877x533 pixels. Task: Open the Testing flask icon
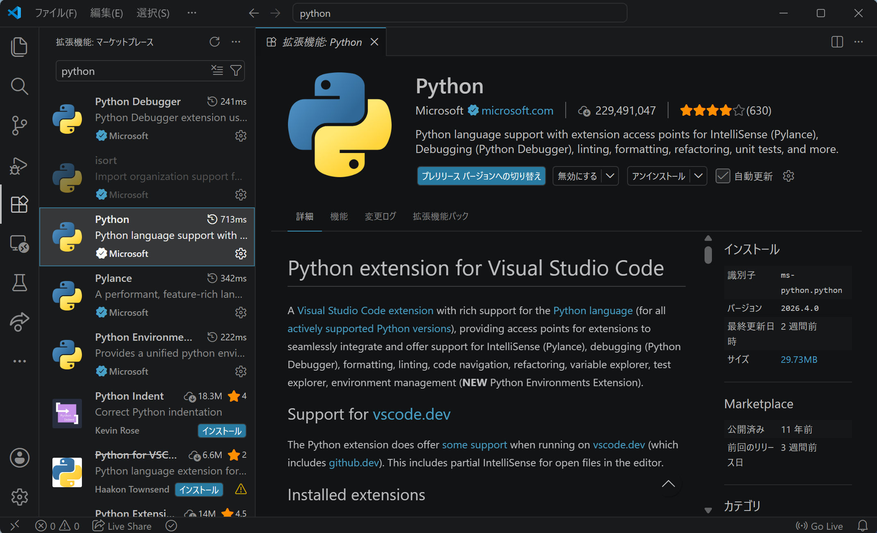19,283
